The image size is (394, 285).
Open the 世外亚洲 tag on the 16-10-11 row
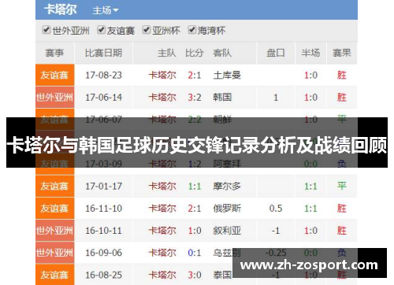(x=54, y=231)
